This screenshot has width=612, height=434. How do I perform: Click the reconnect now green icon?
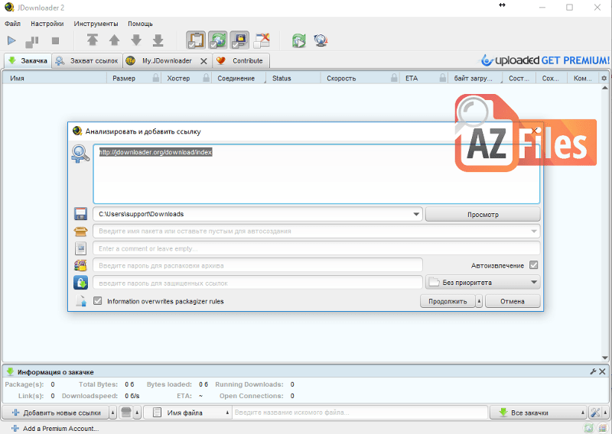coord(299,40)
